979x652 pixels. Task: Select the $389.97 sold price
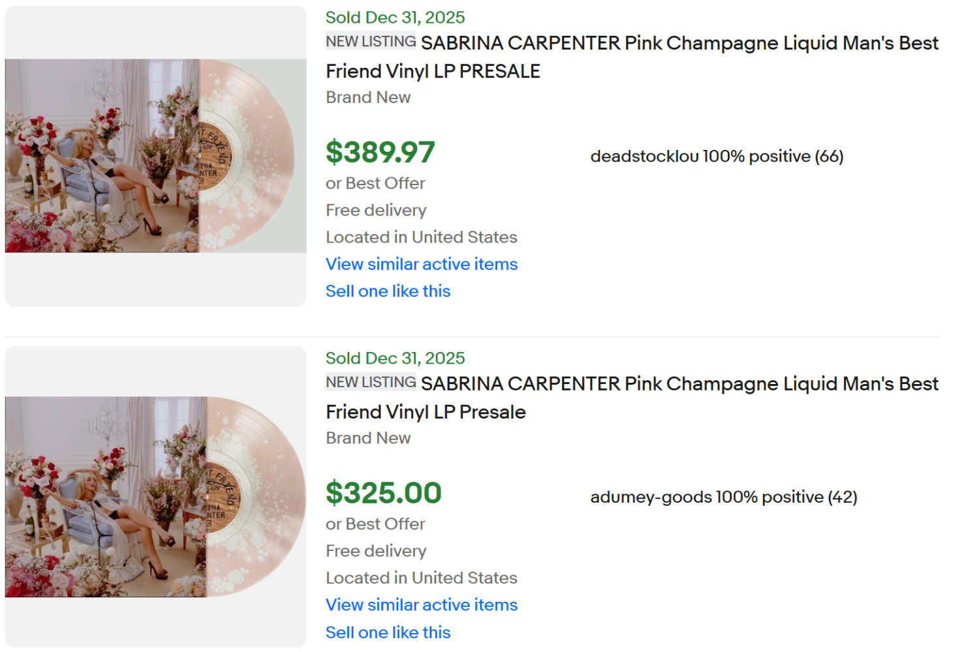click(381, 152)
